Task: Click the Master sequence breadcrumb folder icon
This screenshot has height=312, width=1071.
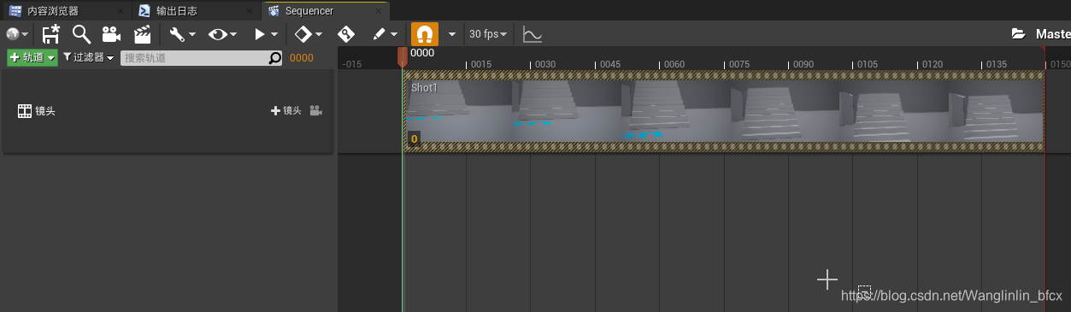Action: [x=1018, y=34]
